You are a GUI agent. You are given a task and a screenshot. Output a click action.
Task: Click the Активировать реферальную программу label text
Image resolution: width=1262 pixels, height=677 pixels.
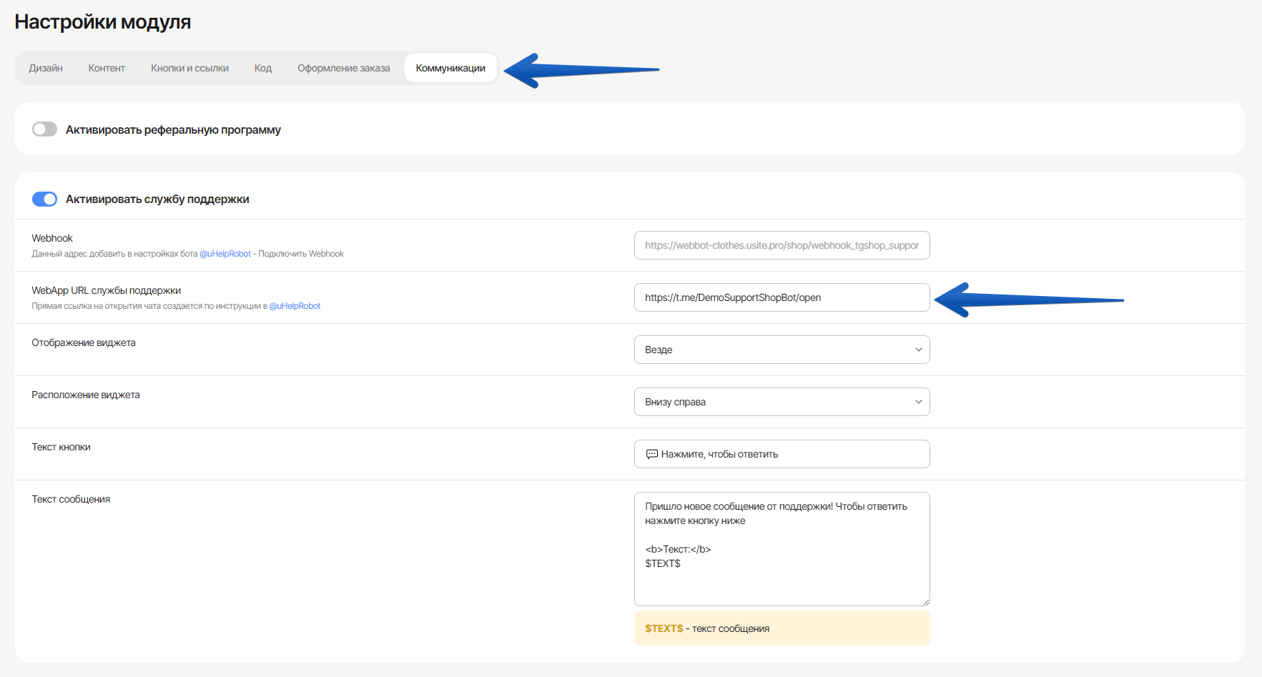pyautogui.click(x=173, y=130)
